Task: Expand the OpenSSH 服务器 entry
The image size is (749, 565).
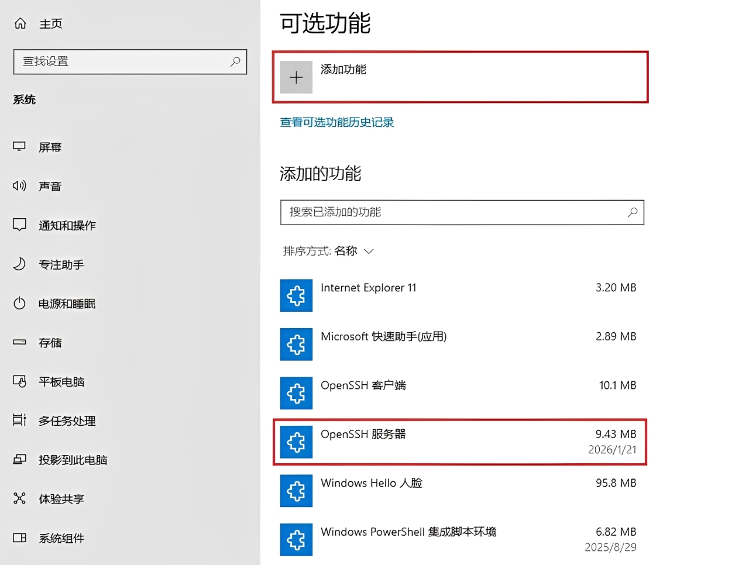Action: point(460,442)
